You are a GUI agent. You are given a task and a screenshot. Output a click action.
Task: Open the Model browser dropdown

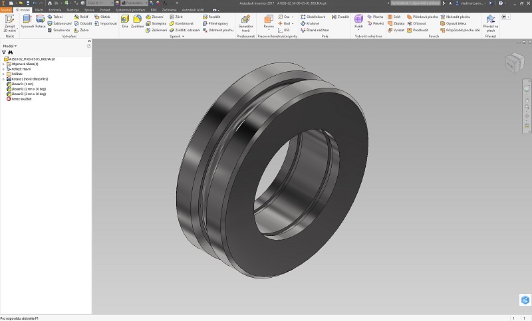pyautogui.click(x=9, y=46)
